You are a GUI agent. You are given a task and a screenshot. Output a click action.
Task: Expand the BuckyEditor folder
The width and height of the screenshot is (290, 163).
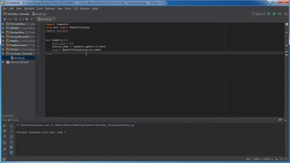(3, 32)
